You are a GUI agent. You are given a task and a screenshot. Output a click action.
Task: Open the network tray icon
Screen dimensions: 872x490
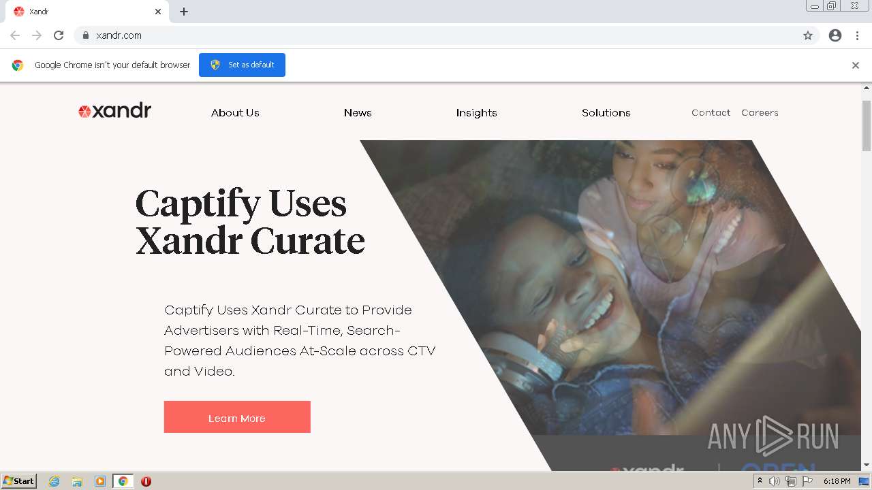tap(791, 481)
